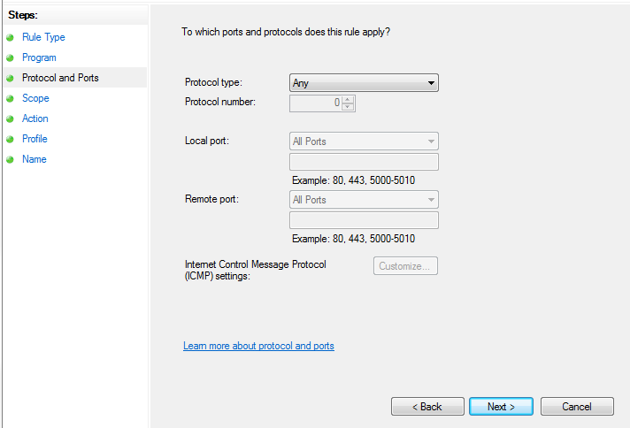
Task: Cancel the new rule wizard
Action: pyautogui.click(x=577, y=407)
